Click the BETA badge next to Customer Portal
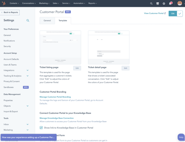The width and height of the screenshot is (185, 142). tap(68, 12)
